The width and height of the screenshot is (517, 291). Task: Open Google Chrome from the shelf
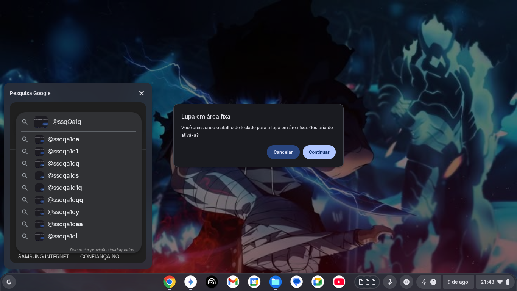(170, 282)
